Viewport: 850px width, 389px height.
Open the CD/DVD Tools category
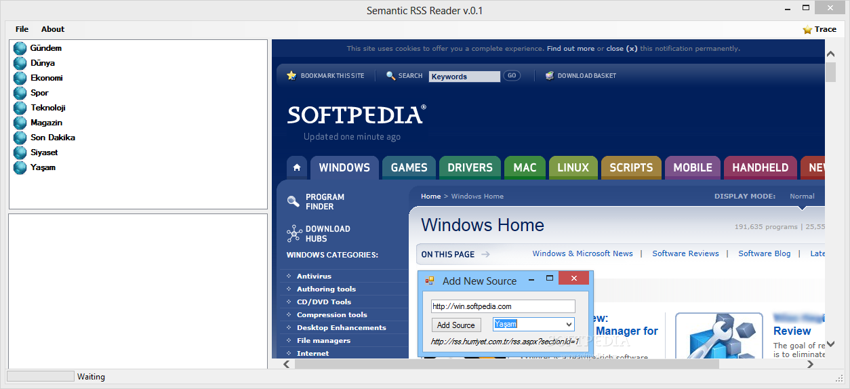[x=324, y=302]
